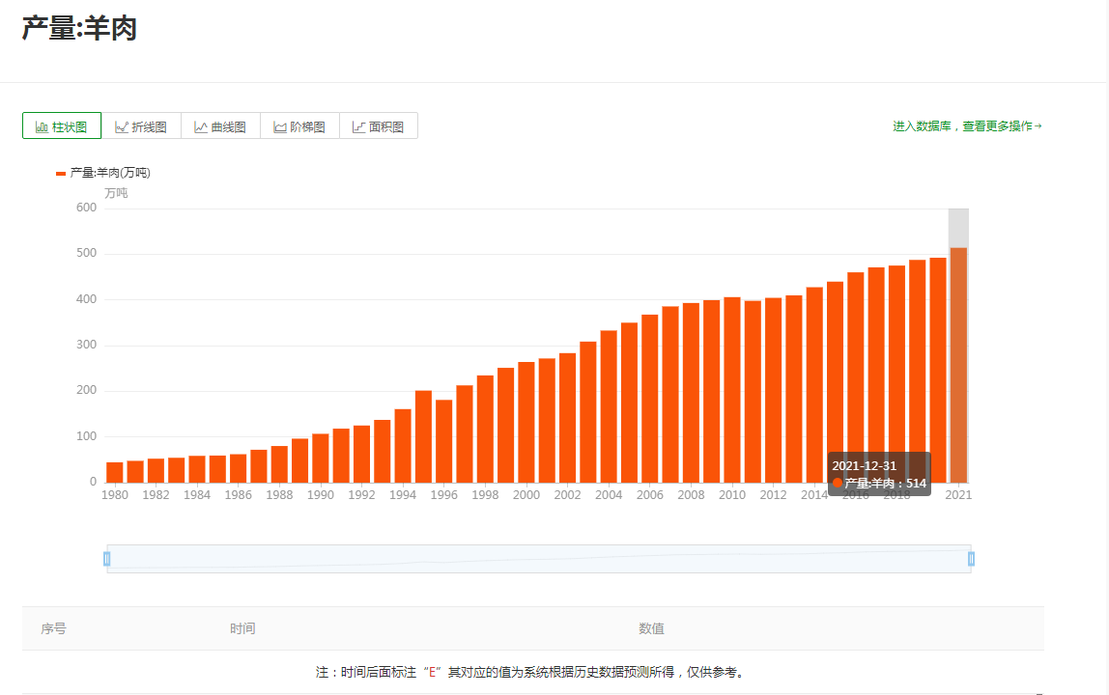This screenshot has width=1109, height=695.
Task: Click the 面积图 area chart icon
Action: (x=359, y=126)
